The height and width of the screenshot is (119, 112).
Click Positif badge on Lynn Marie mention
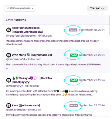coord(74,55)
